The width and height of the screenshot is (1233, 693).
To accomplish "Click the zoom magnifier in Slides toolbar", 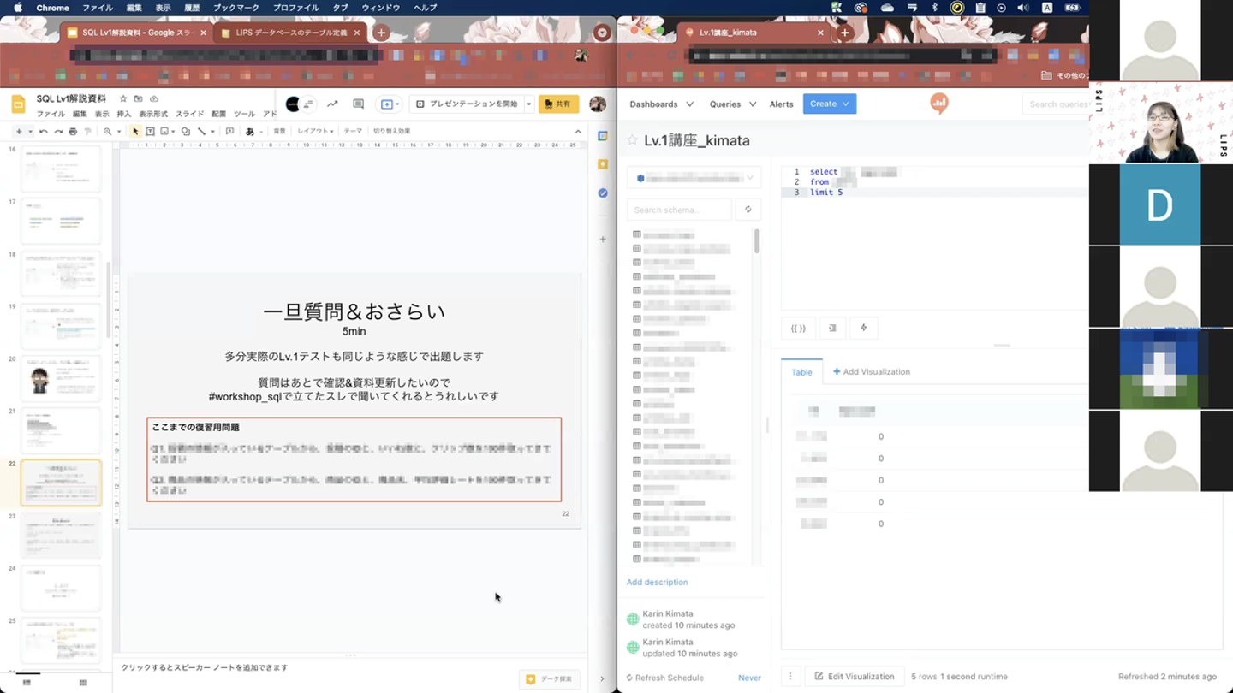I will [x=107, y=132].
